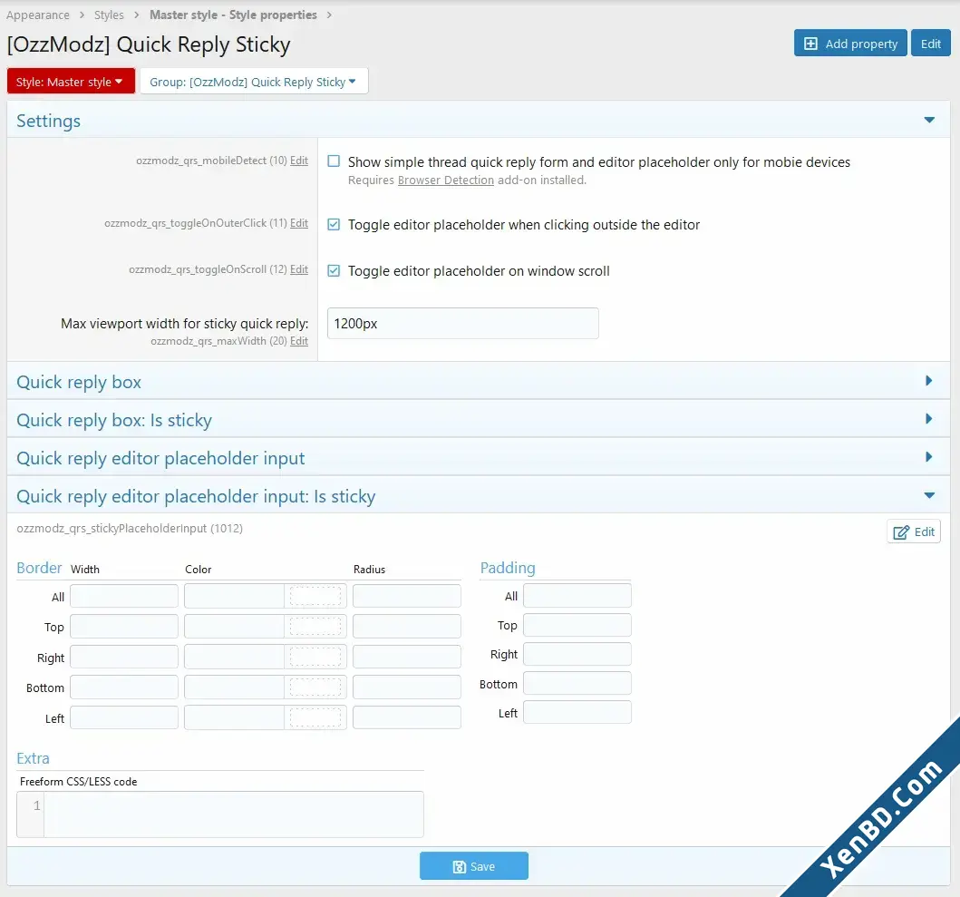
Task: Click the ozzmodz_qrs_stickyPlaceholderInput (1012) label
Action: point(130,528)
